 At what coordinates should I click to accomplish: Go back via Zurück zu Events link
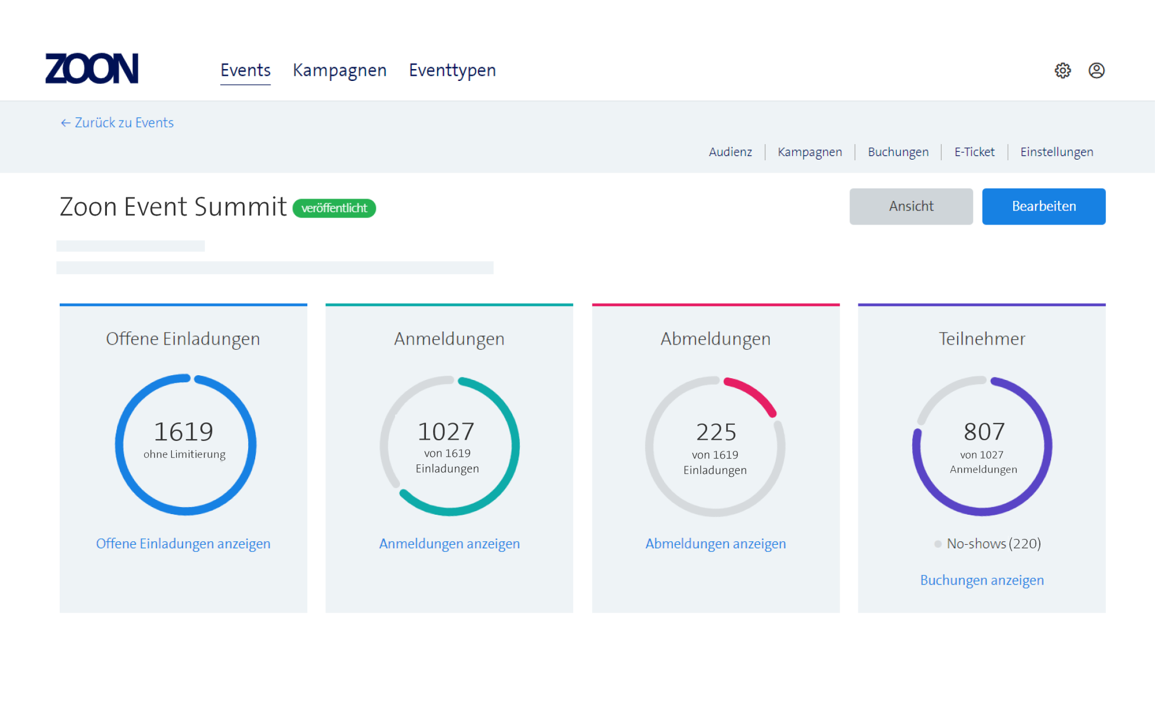tap(117, 122)
